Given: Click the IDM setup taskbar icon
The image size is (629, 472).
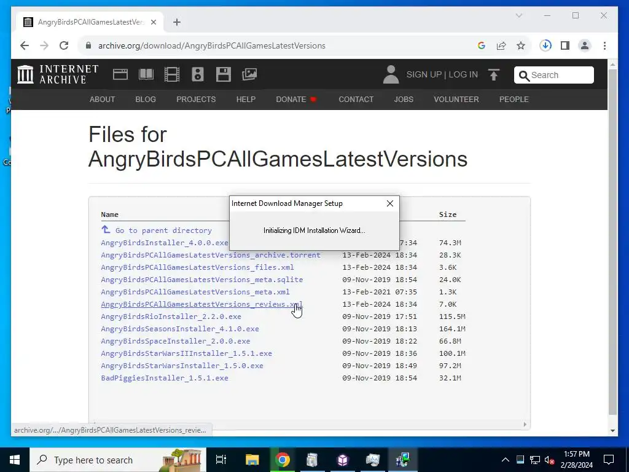Looking at the screenshot, I should pos(403,460).
